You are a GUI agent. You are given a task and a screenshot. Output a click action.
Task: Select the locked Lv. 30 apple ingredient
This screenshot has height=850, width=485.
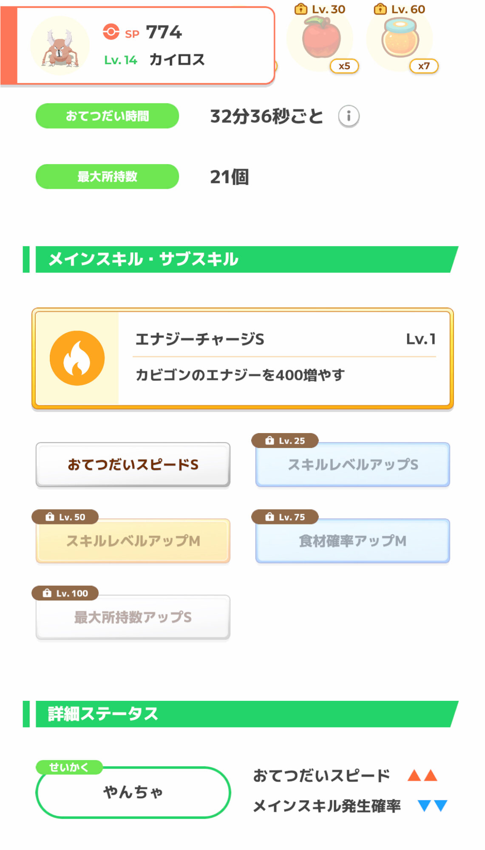point(321,38)
